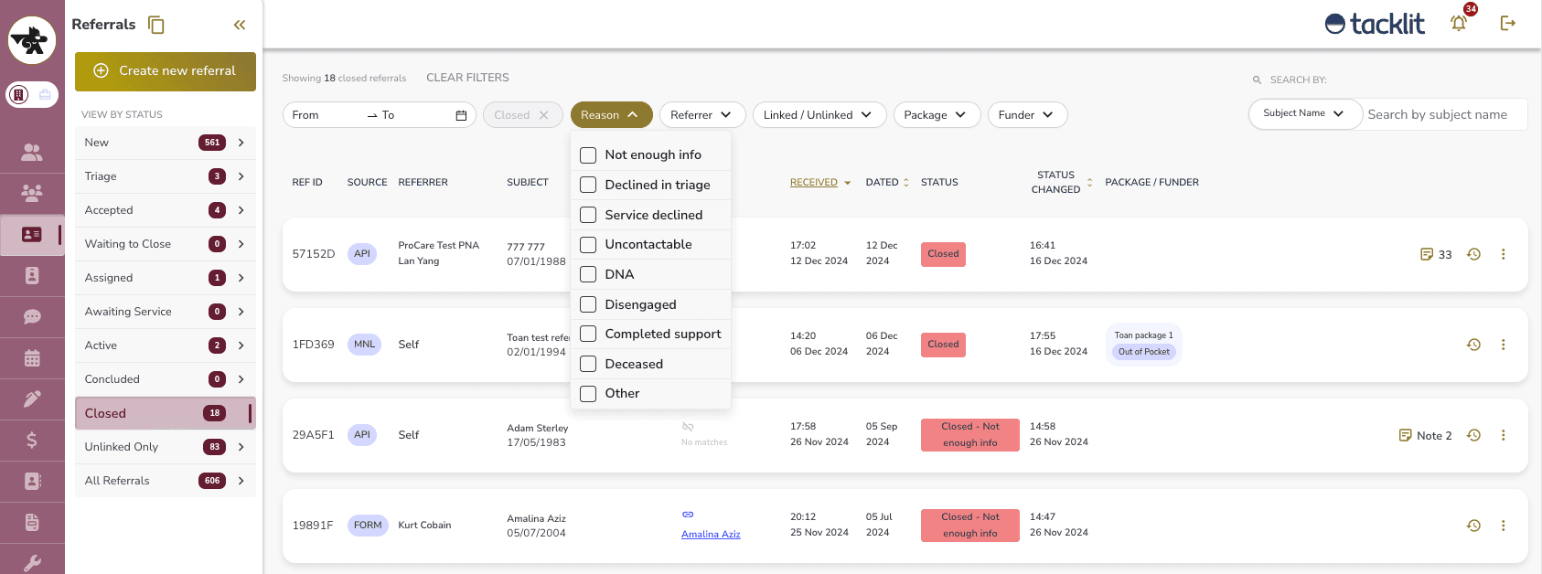Open the badge icon below referrals in sidebar
Image resolution: width=1542 pixels, height=574 pixels.
[x=32, y=275]
